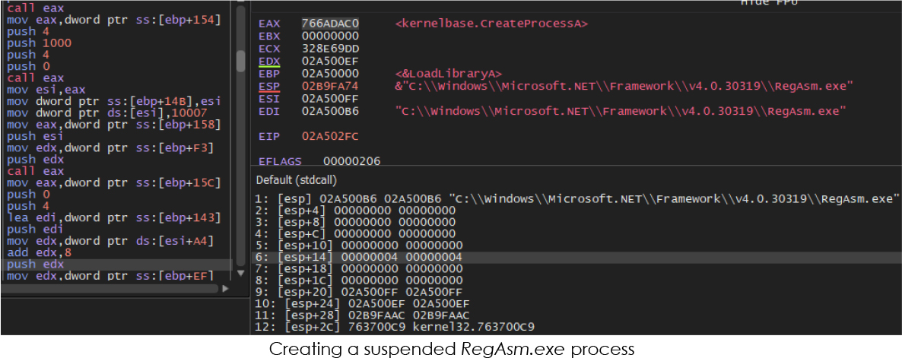Select the EBX register value 00000000
Image resolution: width=902 pixels, height=358 pixels.
(x=330, y=36)
